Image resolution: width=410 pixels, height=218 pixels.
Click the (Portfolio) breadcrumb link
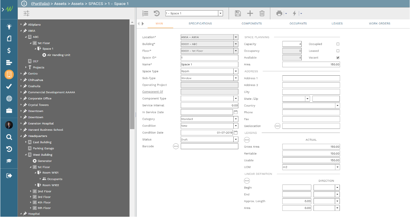pyautogui.click(x=40, y=3)
